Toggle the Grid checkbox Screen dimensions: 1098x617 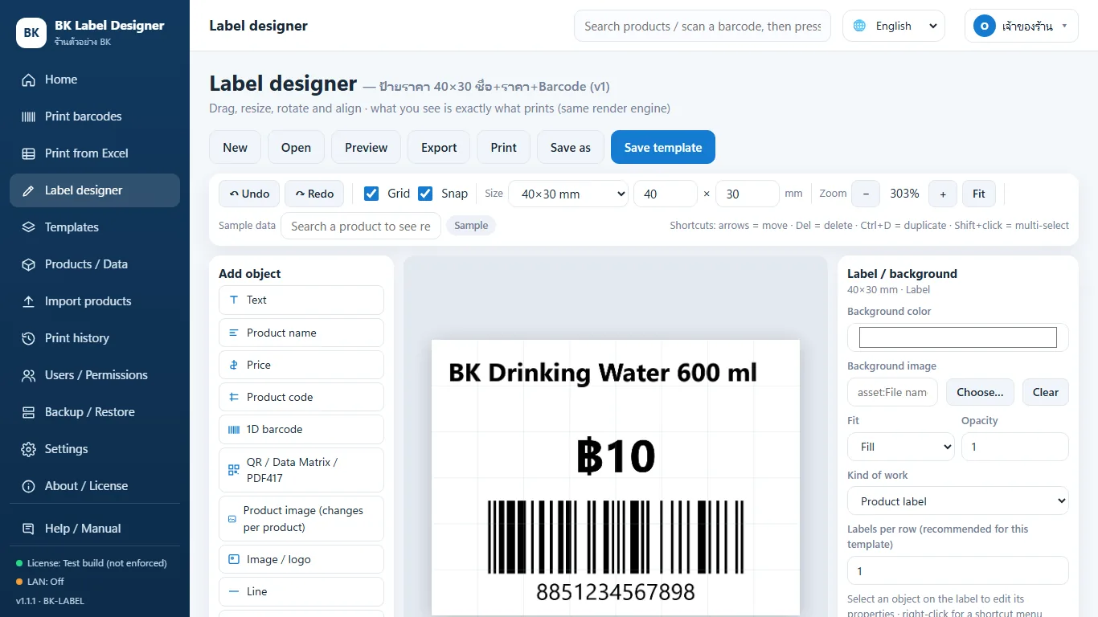(x=371, y=194)
